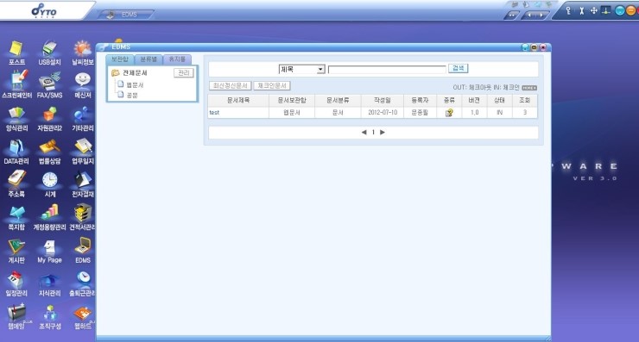Select the 웹문서 tree item
The height and width of the screenshot is (342, 639).
(x=135, y=84)
